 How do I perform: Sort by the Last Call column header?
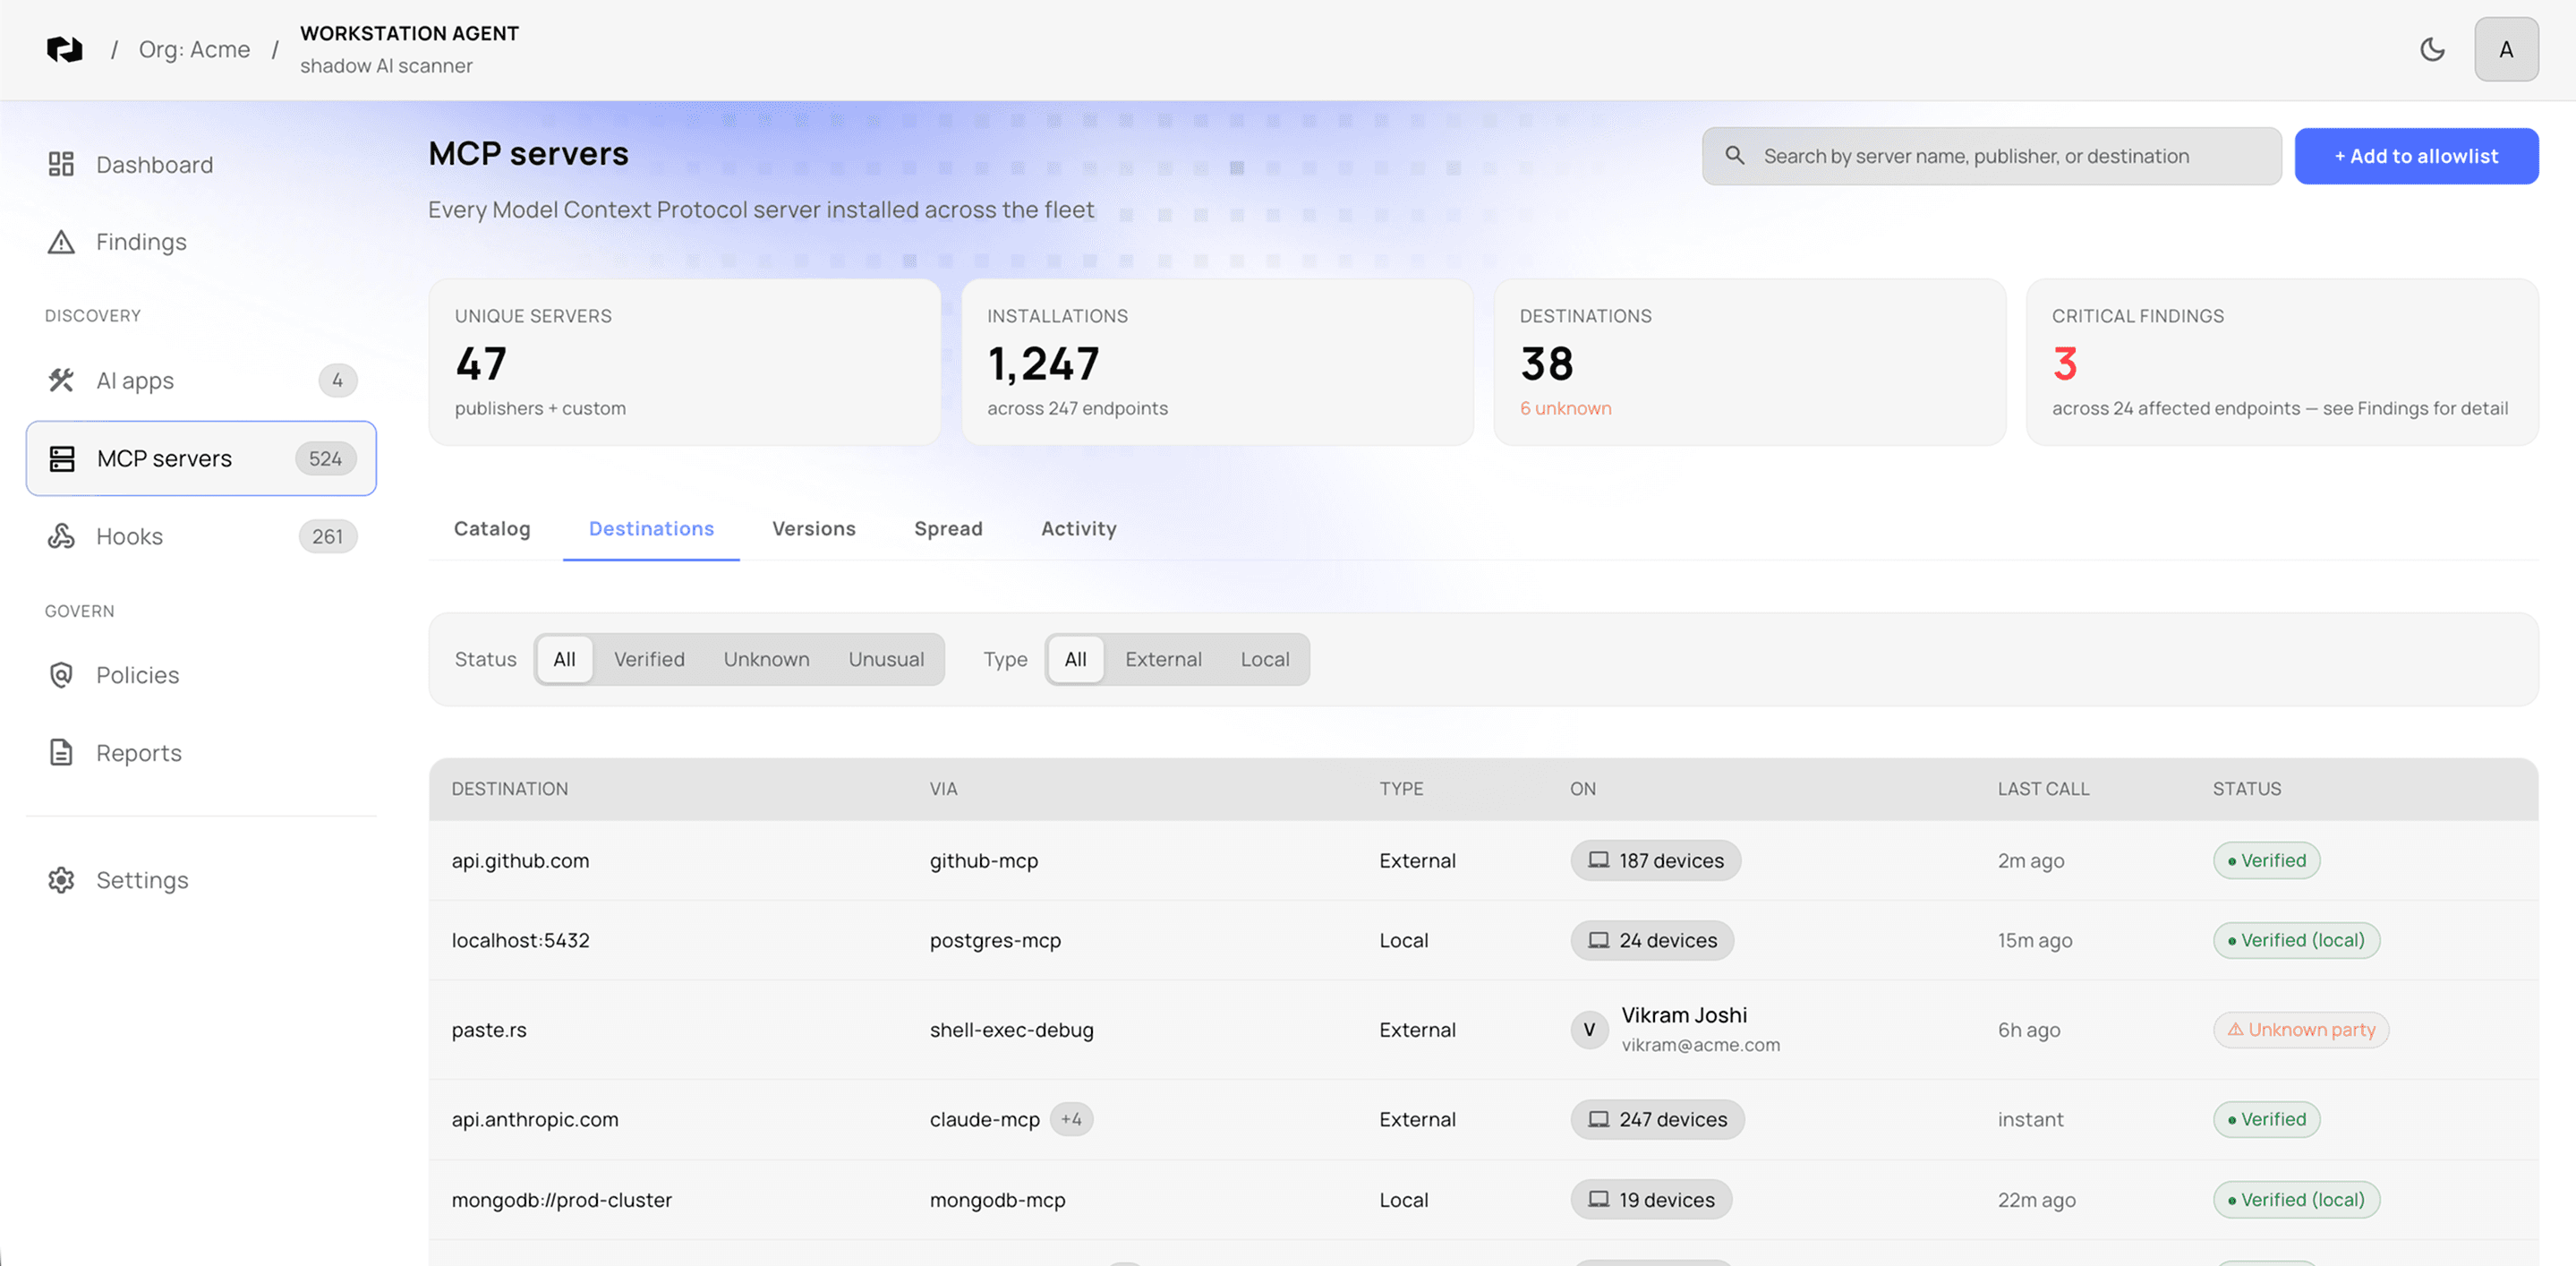[x=2043, y=788]
